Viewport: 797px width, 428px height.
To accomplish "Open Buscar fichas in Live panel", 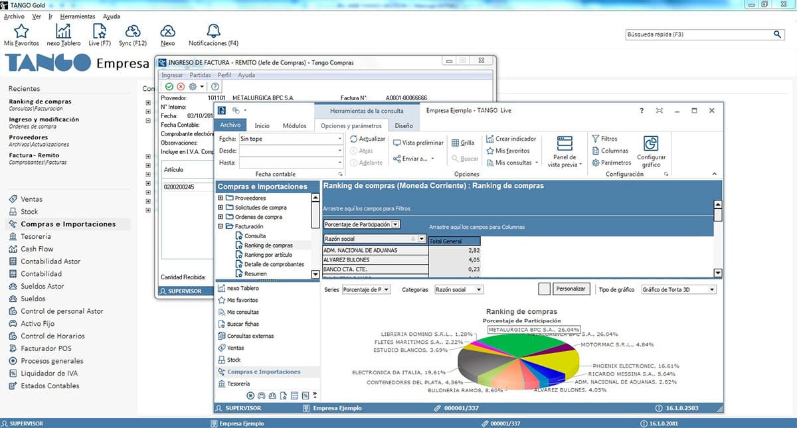I will (242, 324).
